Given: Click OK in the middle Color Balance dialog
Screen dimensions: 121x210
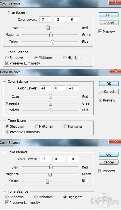Looking at the screenshot, I should [109, 84].
